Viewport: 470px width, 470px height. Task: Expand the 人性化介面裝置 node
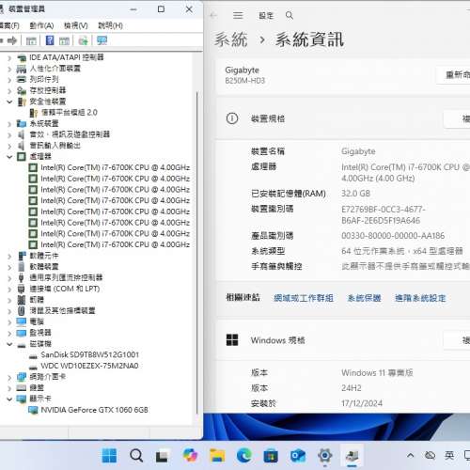point(9,69)
